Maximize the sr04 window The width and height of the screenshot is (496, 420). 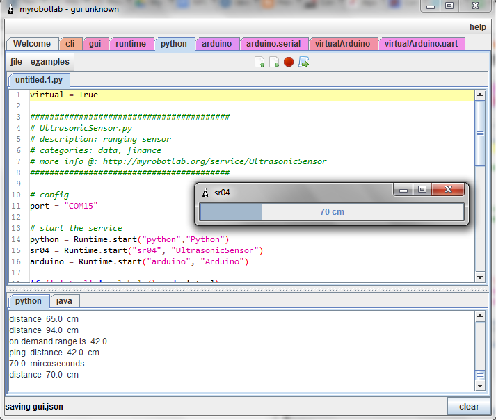point(422,190)
